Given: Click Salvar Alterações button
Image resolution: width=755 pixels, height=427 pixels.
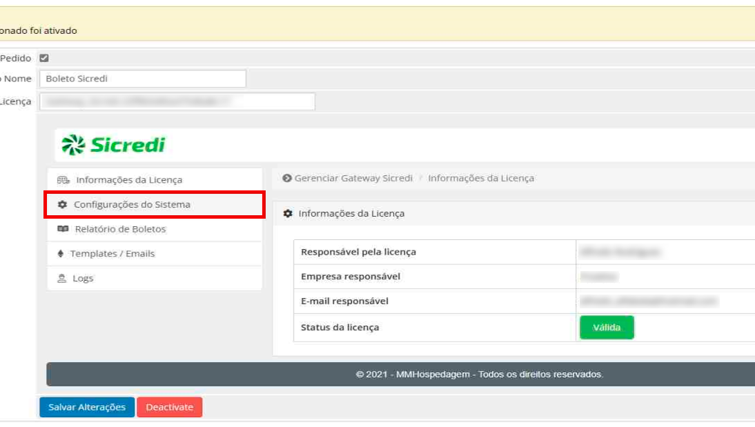Looking at the screenshot, I should pyautogui.click(x=87, y=407).
